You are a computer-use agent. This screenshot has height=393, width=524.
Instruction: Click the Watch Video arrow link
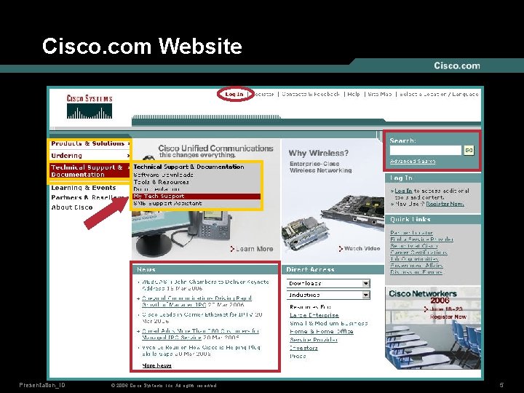click(360, 249)
